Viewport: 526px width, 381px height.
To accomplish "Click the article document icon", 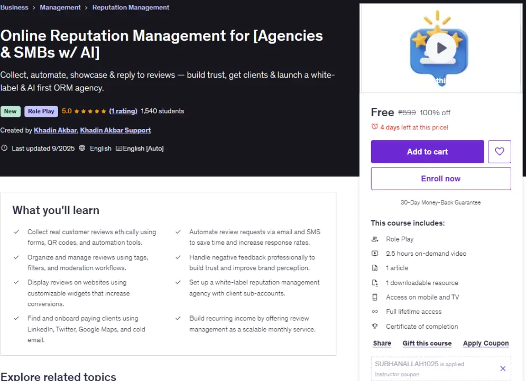I will (x=375, y=268).
